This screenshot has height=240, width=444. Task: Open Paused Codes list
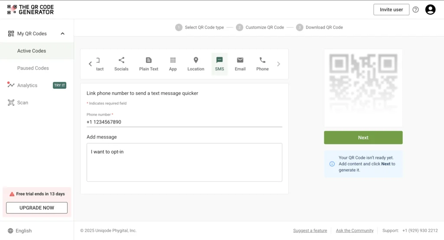[33, 68]
